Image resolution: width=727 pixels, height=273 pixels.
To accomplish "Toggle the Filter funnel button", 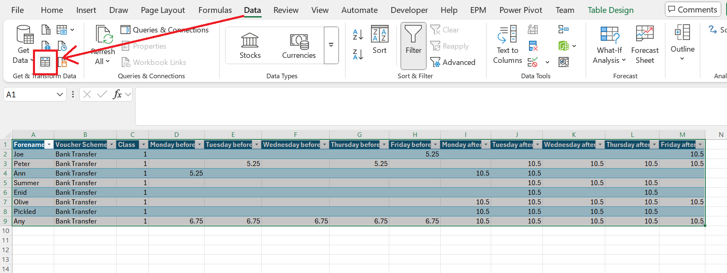I will (414, 46).
